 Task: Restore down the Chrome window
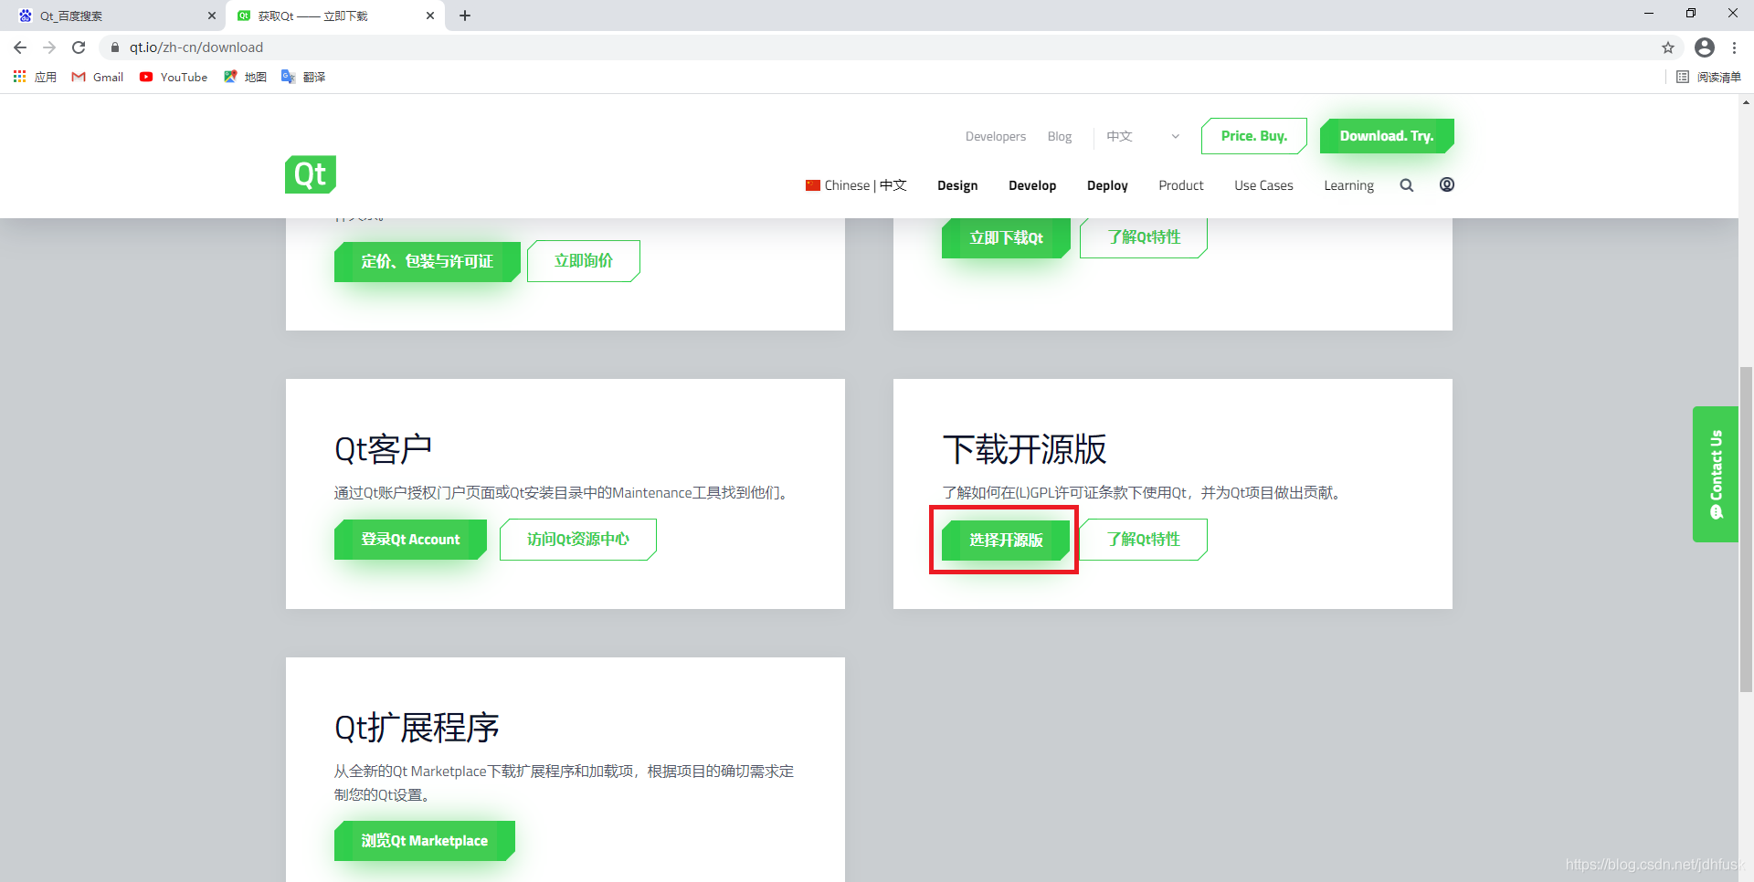pos(1691,14)
